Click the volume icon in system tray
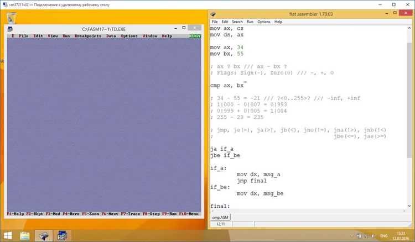This screenshot has height=242, width=415. tap(373, 236)
